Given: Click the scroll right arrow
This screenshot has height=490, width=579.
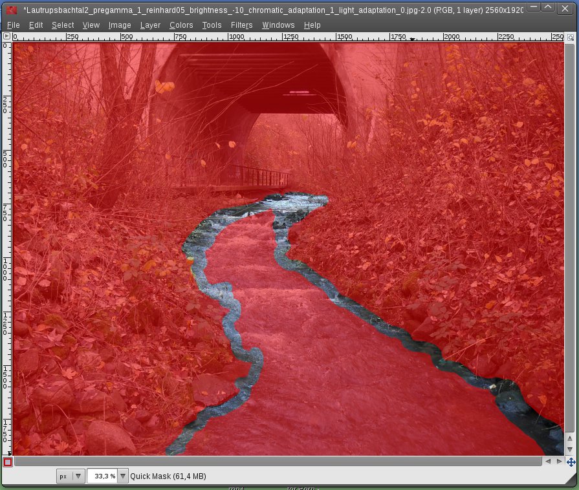Looking at the screenshot, I should click(x=559, y=462).
